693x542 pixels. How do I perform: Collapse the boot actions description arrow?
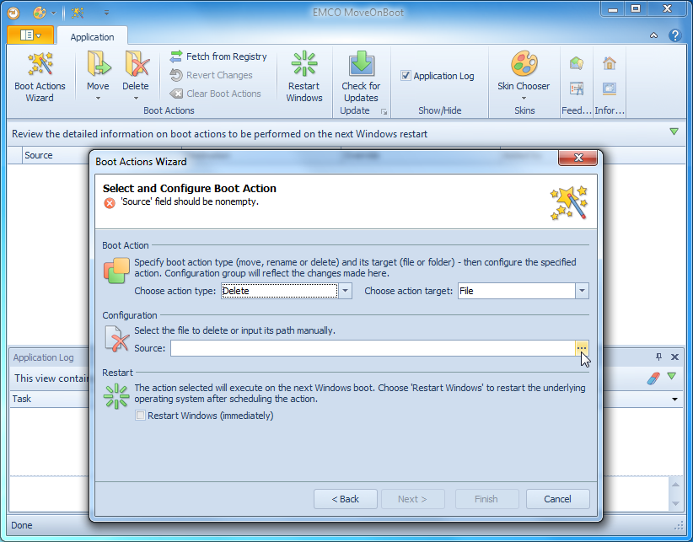click(674, 131)
